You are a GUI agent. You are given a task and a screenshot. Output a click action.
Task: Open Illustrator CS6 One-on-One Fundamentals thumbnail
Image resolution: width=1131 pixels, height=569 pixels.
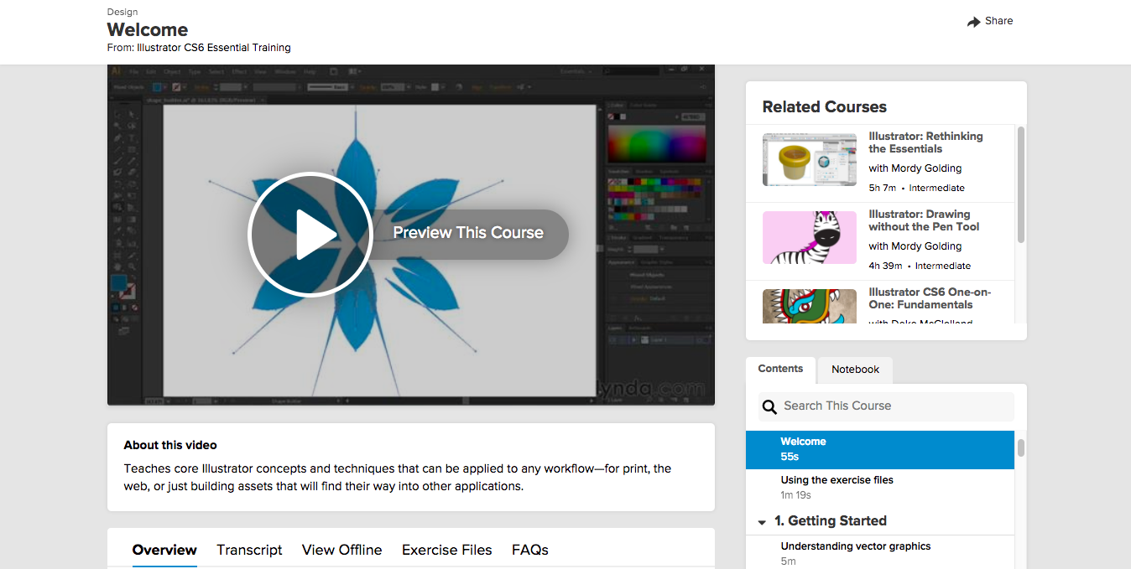(810, 306)
